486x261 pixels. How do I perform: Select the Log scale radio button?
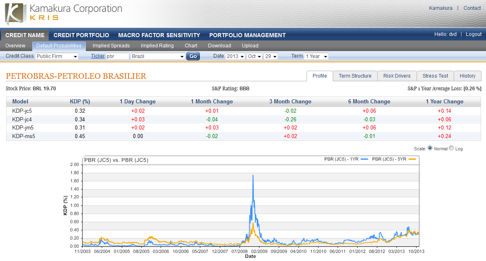(451, 148)
